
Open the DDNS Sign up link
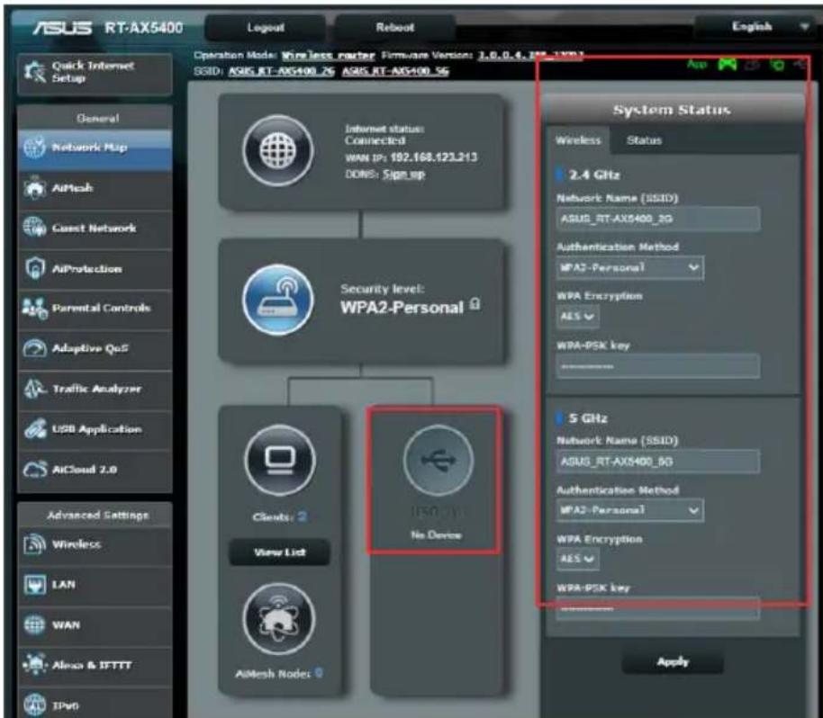(x=403, y=175)
